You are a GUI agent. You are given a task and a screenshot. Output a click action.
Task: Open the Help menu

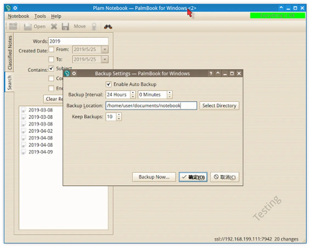pos(56,16)
